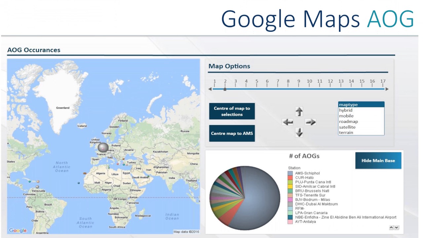Click Centre map to AMS button
423x238 pixels.
[232, 134]
